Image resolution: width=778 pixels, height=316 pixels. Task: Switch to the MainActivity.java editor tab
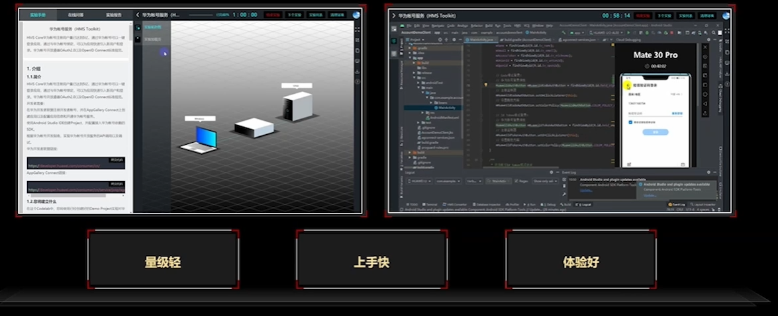point(481,39)
